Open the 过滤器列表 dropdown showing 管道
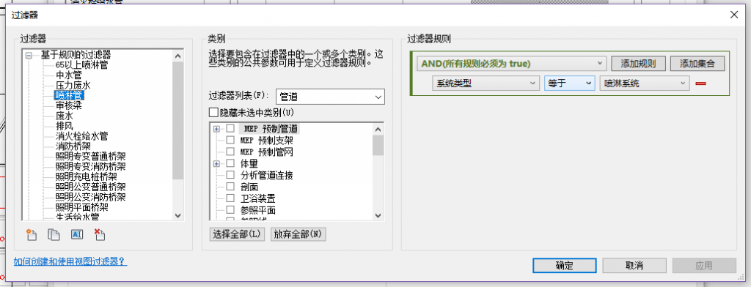The height and width of the screenshot is (287, 751). 331,96
